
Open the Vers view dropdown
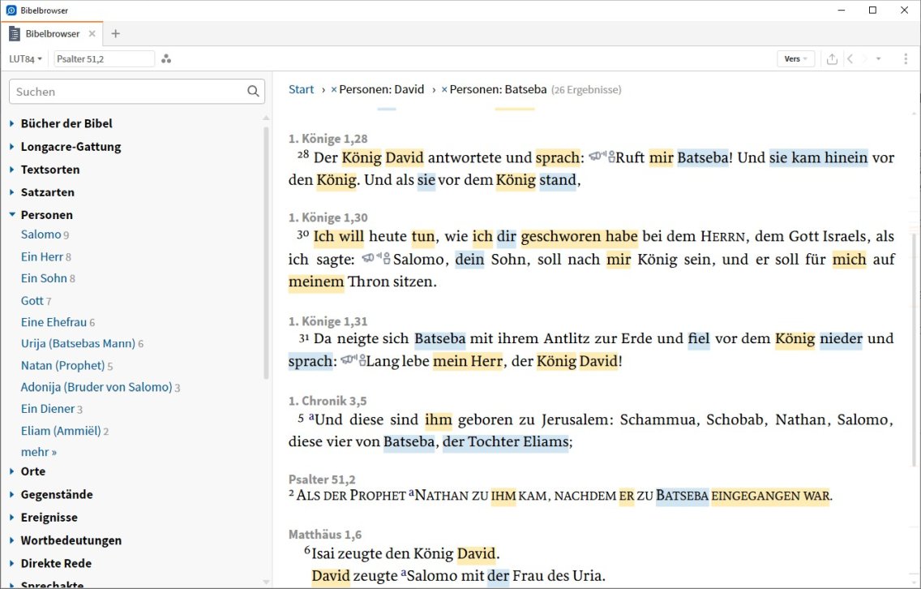tap(796, 58)
